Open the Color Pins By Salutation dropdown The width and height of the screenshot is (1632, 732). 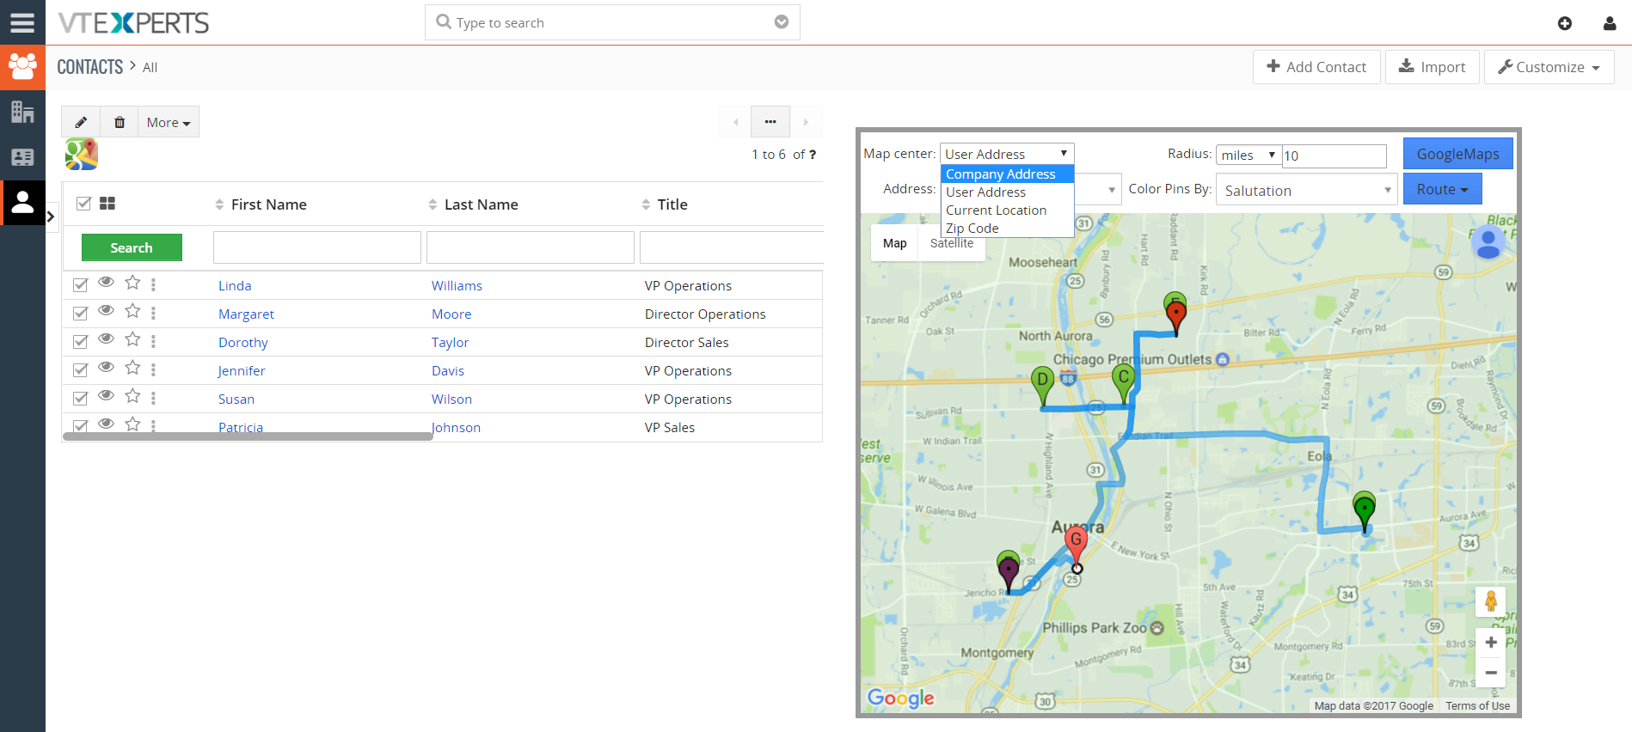tap(1305, 190)
